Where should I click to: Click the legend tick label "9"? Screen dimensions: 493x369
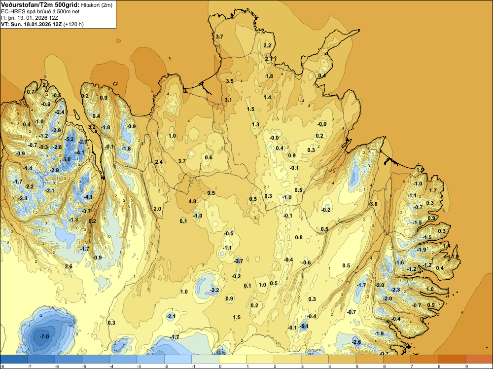coord(466,366)
